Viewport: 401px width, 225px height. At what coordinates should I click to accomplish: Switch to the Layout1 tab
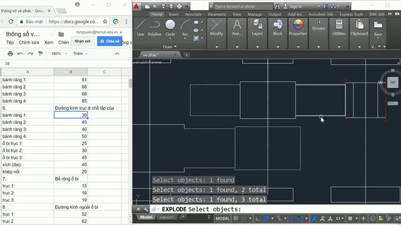pos(167,217)
